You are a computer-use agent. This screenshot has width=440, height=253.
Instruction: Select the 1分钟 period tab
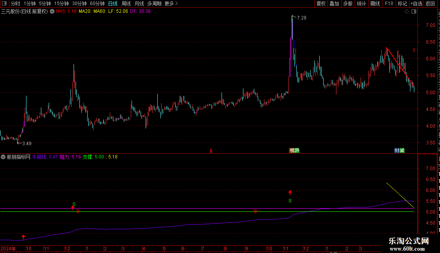(x=30, y=4)
